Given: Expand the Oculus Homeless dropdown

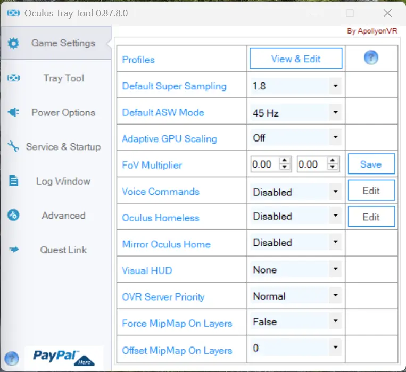Looking at the screenshot, I should [335, 216].
